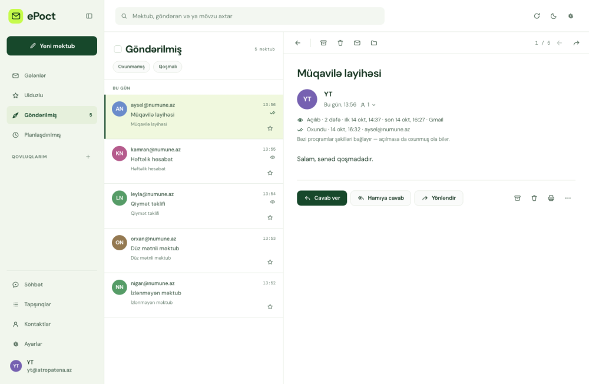589x384 pixels.
Task: Open the YT account profile
Action: (52, 366)
